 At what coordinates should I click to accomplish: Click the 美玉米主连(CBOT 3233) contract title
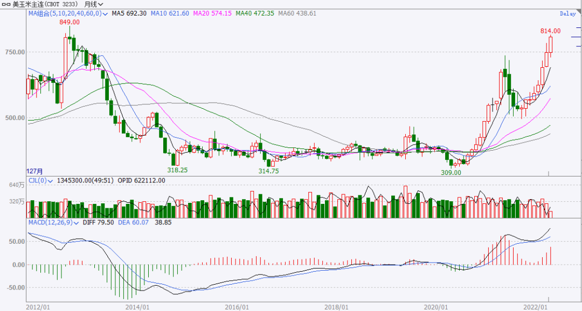pos(45,4)
